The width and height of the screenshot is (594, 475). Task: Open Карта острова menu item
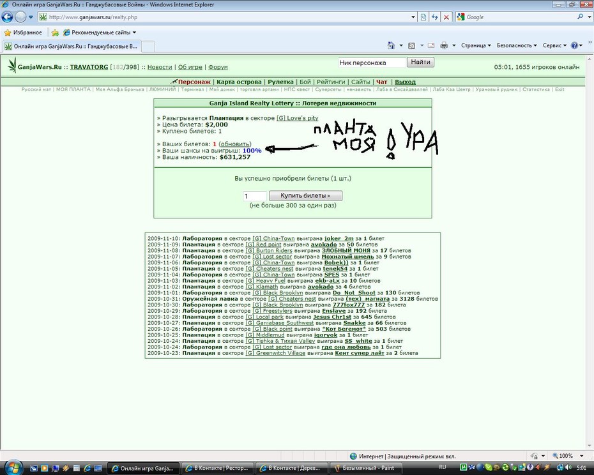point(239,82)
